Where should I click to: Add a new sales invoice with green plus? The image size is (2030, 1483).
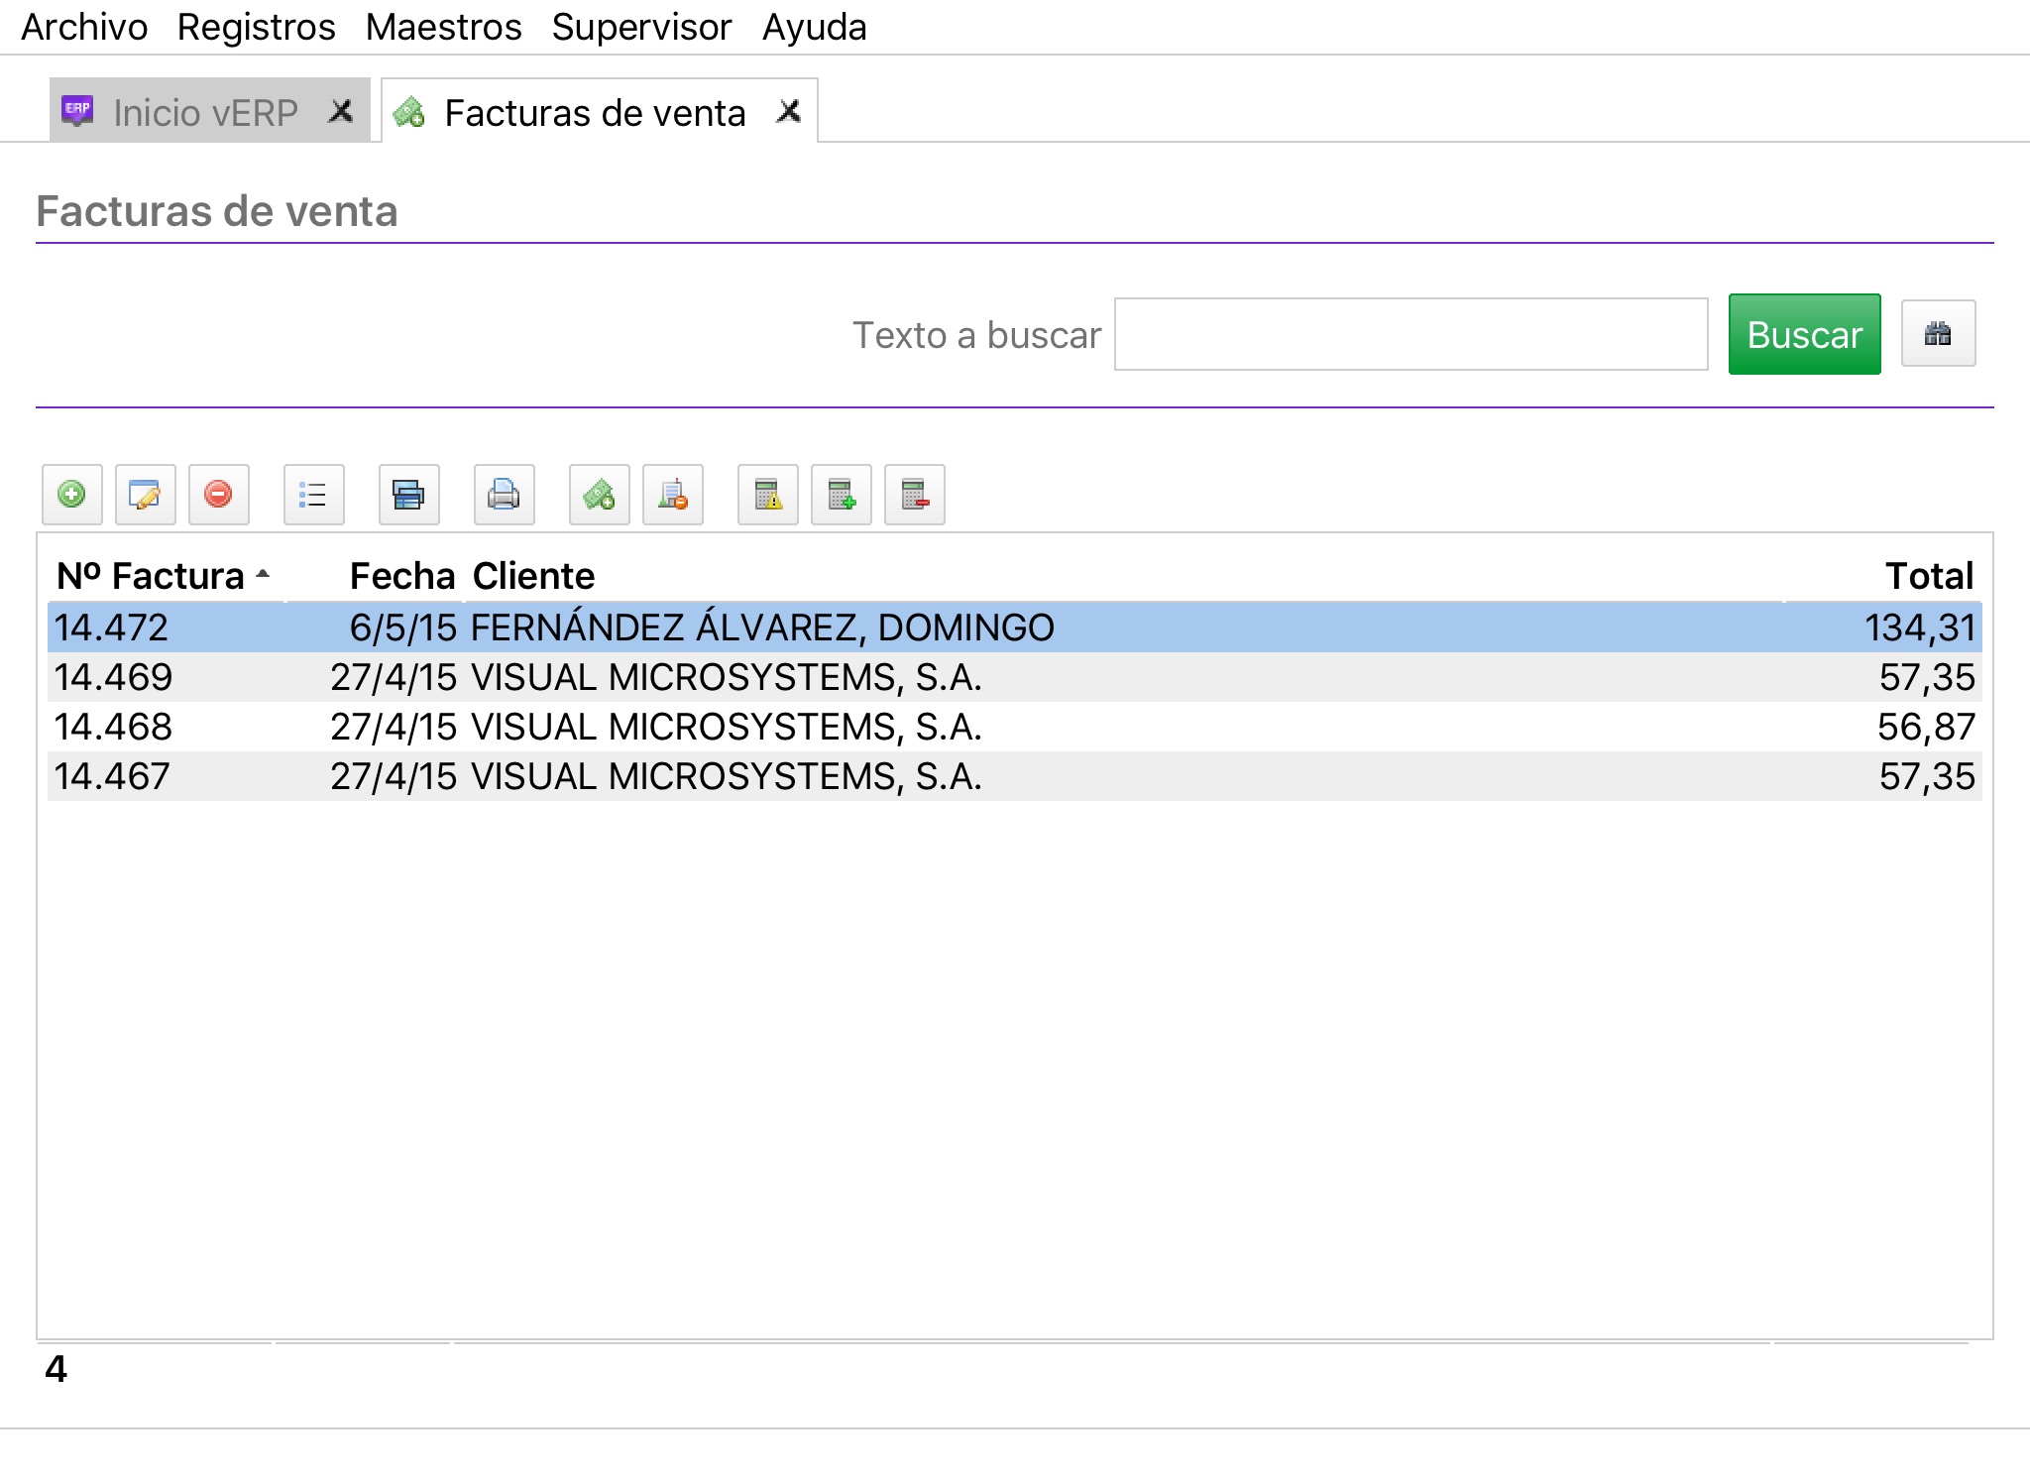click(x=72, y=495)
